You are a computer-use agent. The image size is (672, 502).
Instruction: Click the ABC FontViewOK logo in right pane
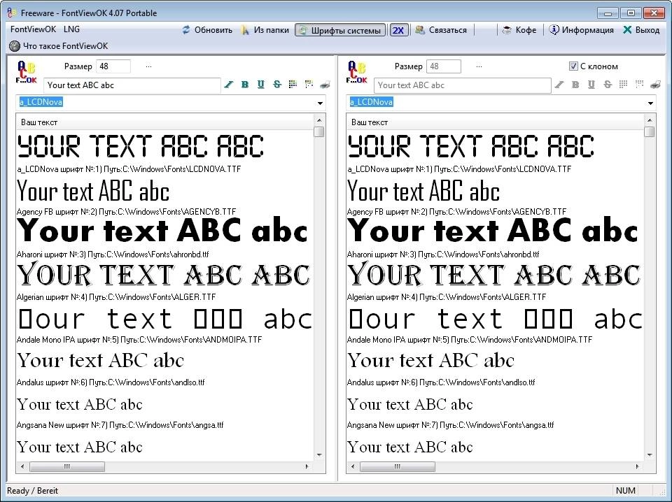[357, 72]
